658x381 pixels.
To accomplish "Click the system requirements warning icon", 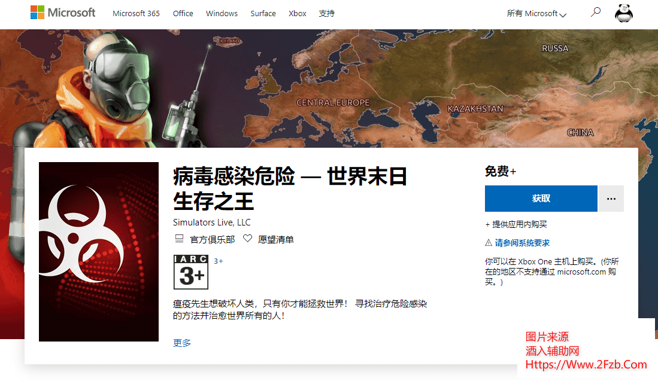I will coord(489,243).
